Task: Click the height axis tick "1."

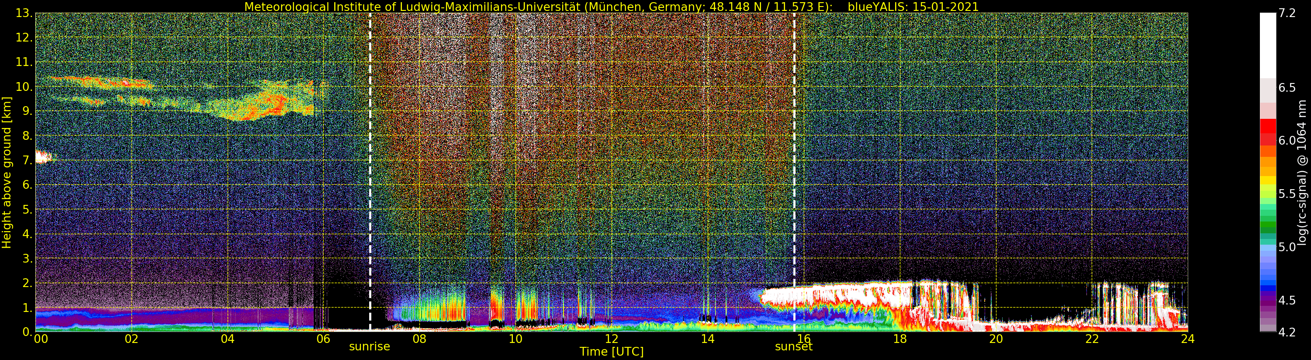Action: coord(27,308)
